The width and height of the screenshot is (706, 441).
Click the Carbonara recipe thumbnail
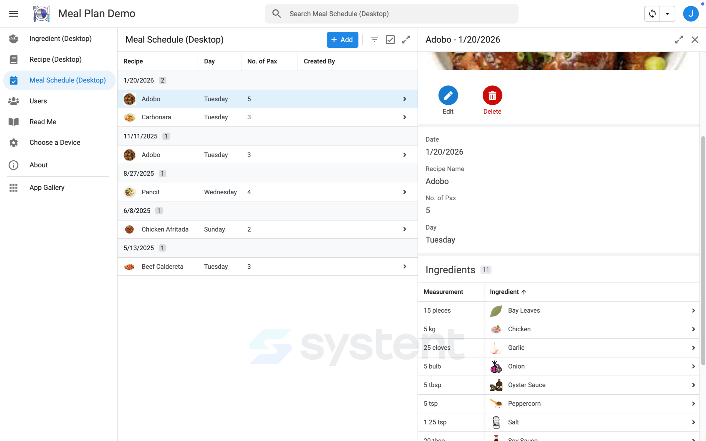(x=130, y=117)
